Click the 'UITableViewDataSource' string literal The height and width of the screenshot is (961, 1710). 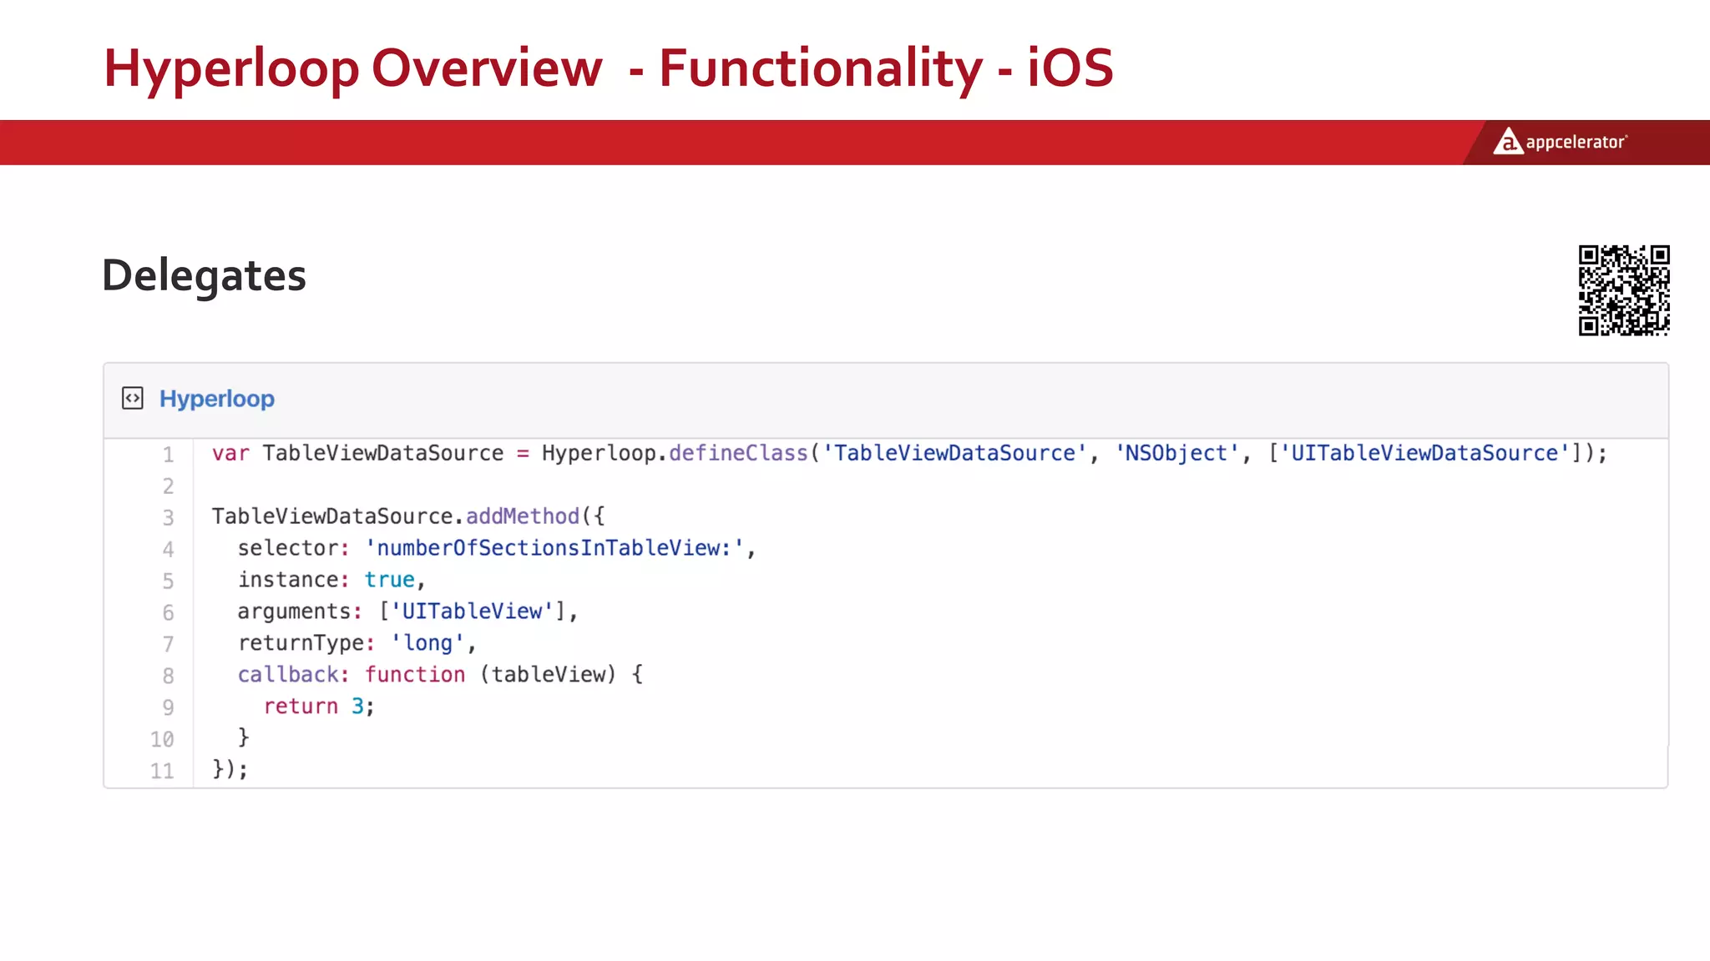click(x=1424, y=453)
